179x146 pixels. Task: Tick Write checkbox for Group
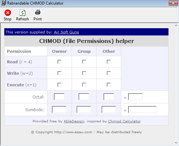(84, 73)
